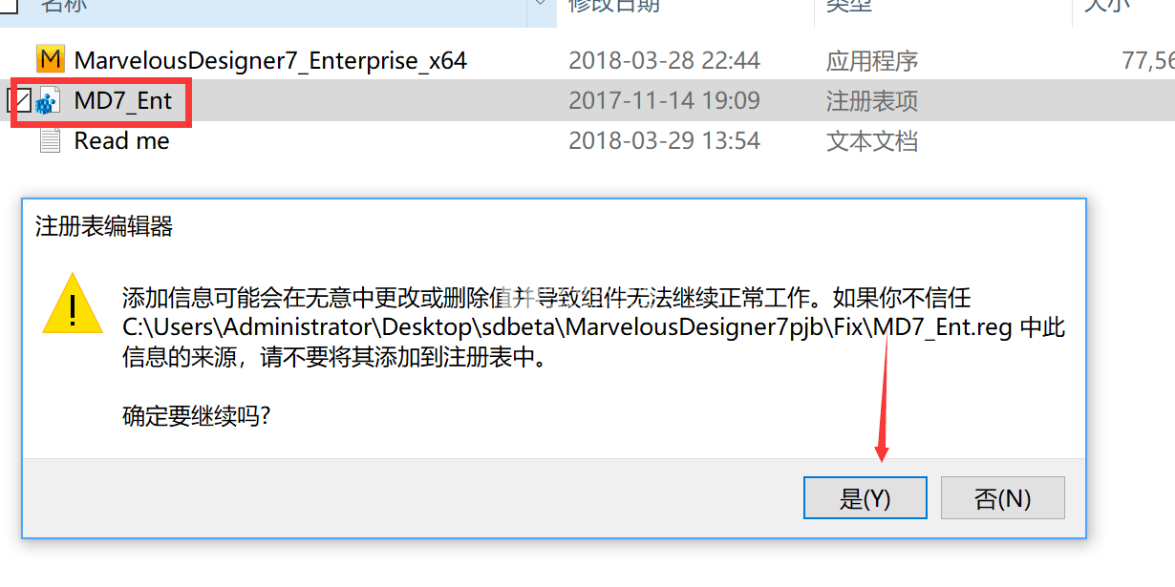Confirm registry import with 是(Y)
Viewport: 1175px width, 587px height.
click(x=865, y=498)
